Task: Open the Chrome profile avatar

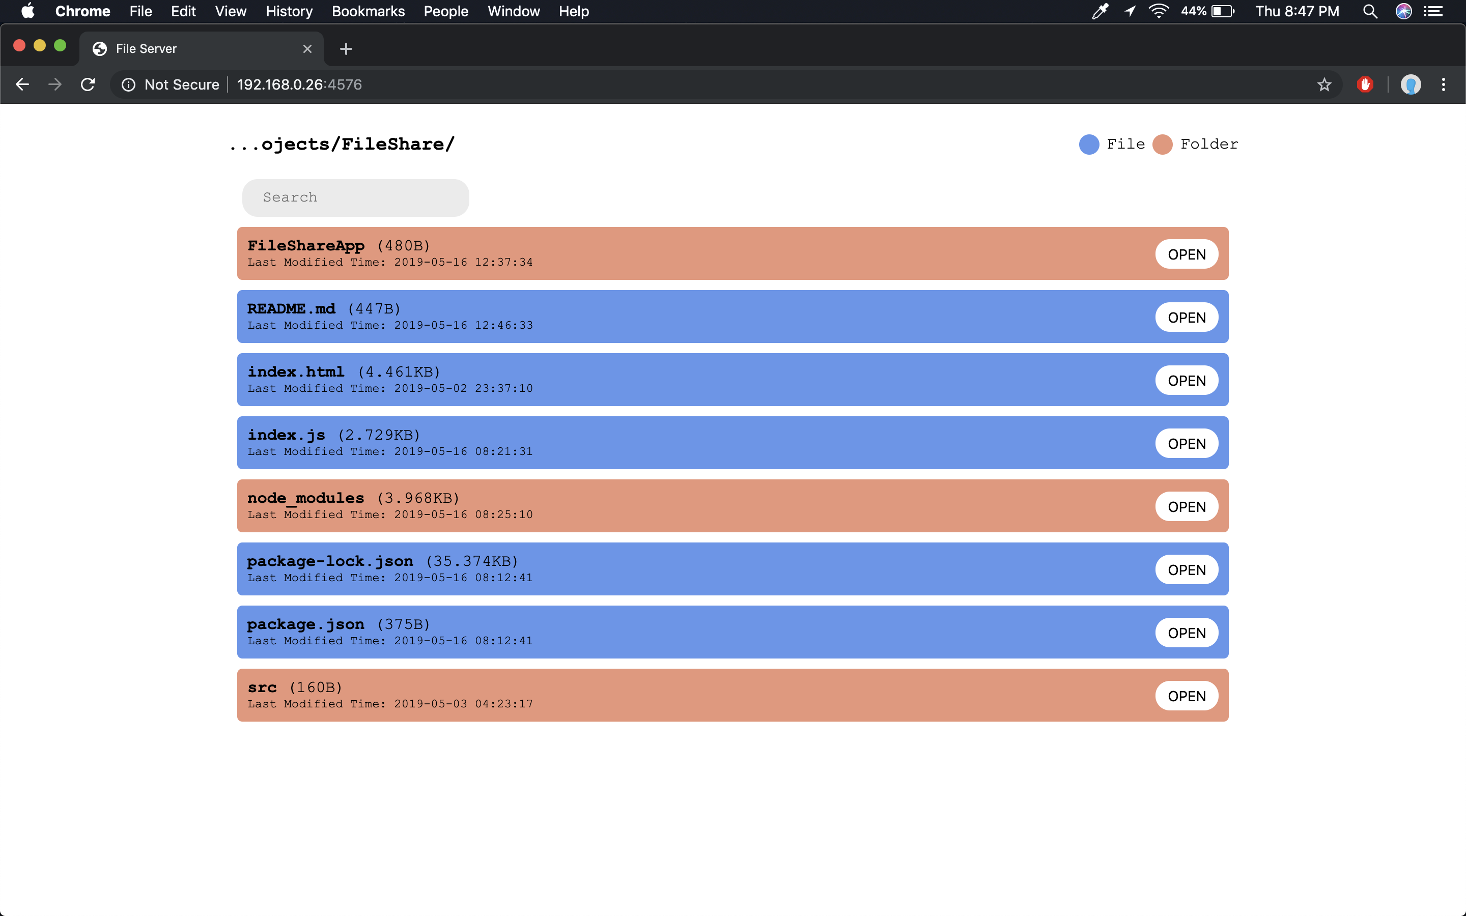Action: (1411, 84)
